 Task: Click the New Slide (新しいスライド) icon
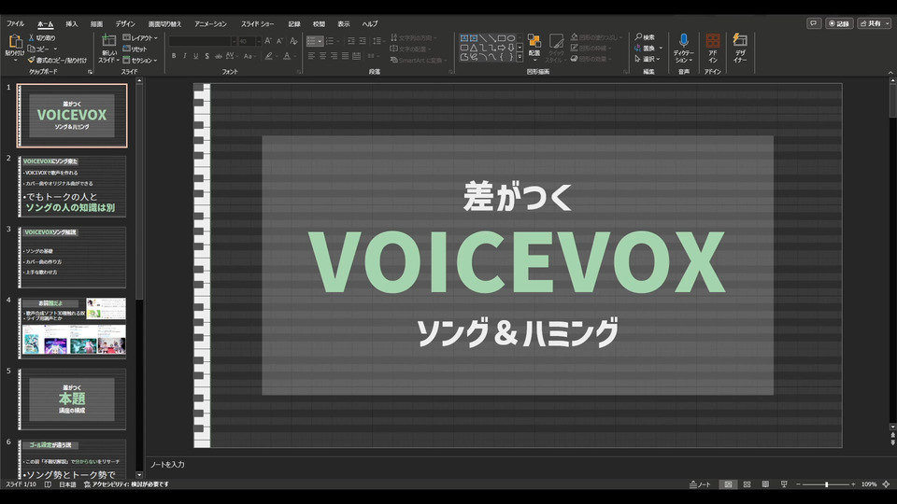click(108, 40)
